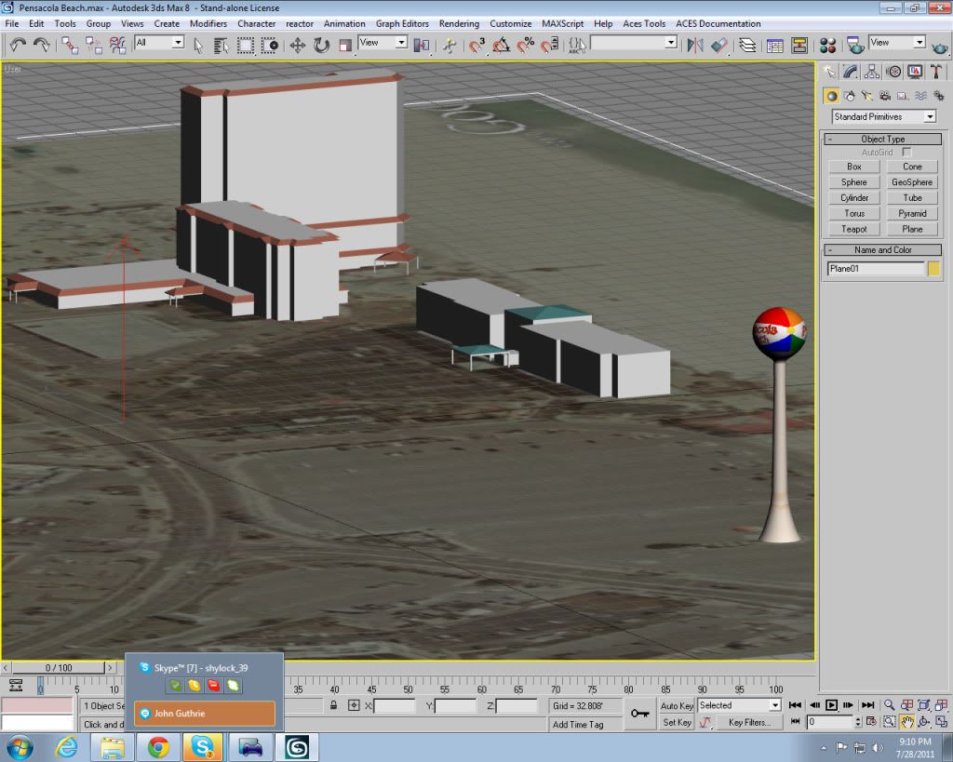Open the Modifiers menu
This screenshot has height=762, width=953.
(208, 23)
